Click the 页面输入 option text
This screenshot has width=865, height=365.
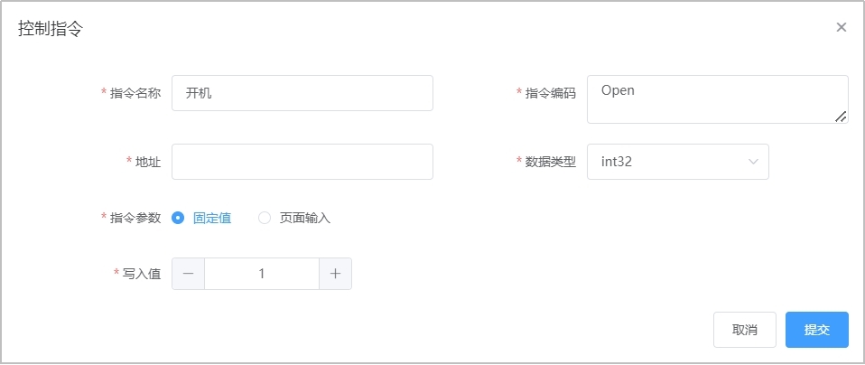(305, 218)
